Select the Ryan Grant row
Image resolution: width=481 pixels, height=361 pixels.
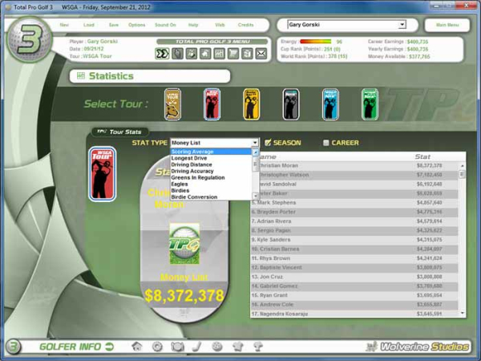354,295
